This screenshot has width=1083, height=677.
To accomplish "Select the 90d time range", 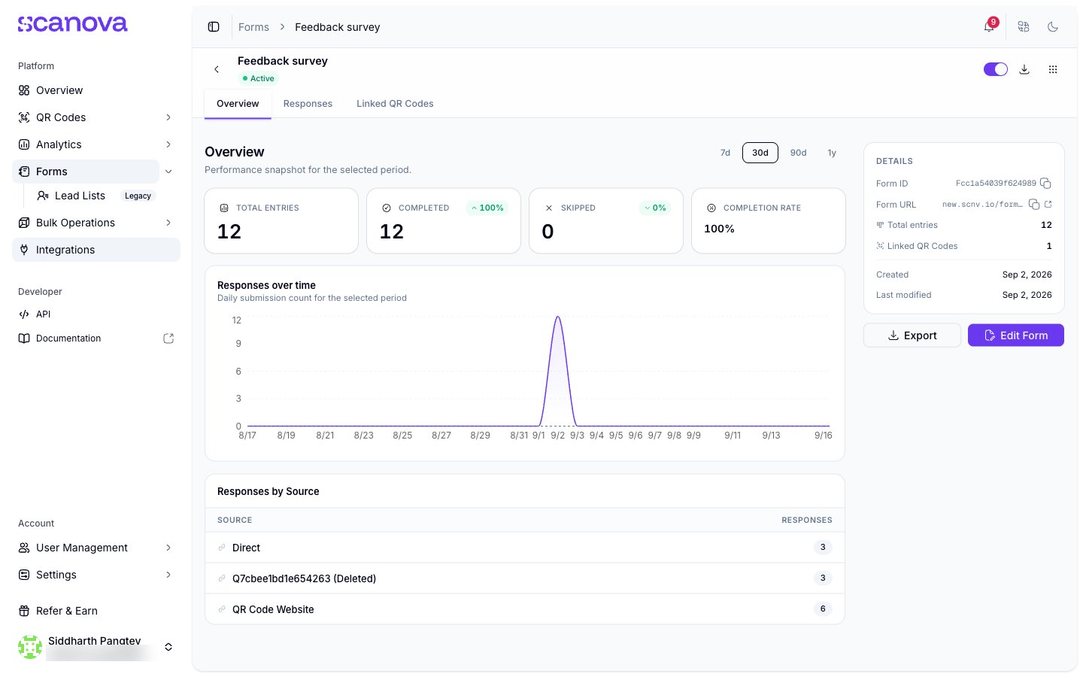I will [x=798, y=153].
